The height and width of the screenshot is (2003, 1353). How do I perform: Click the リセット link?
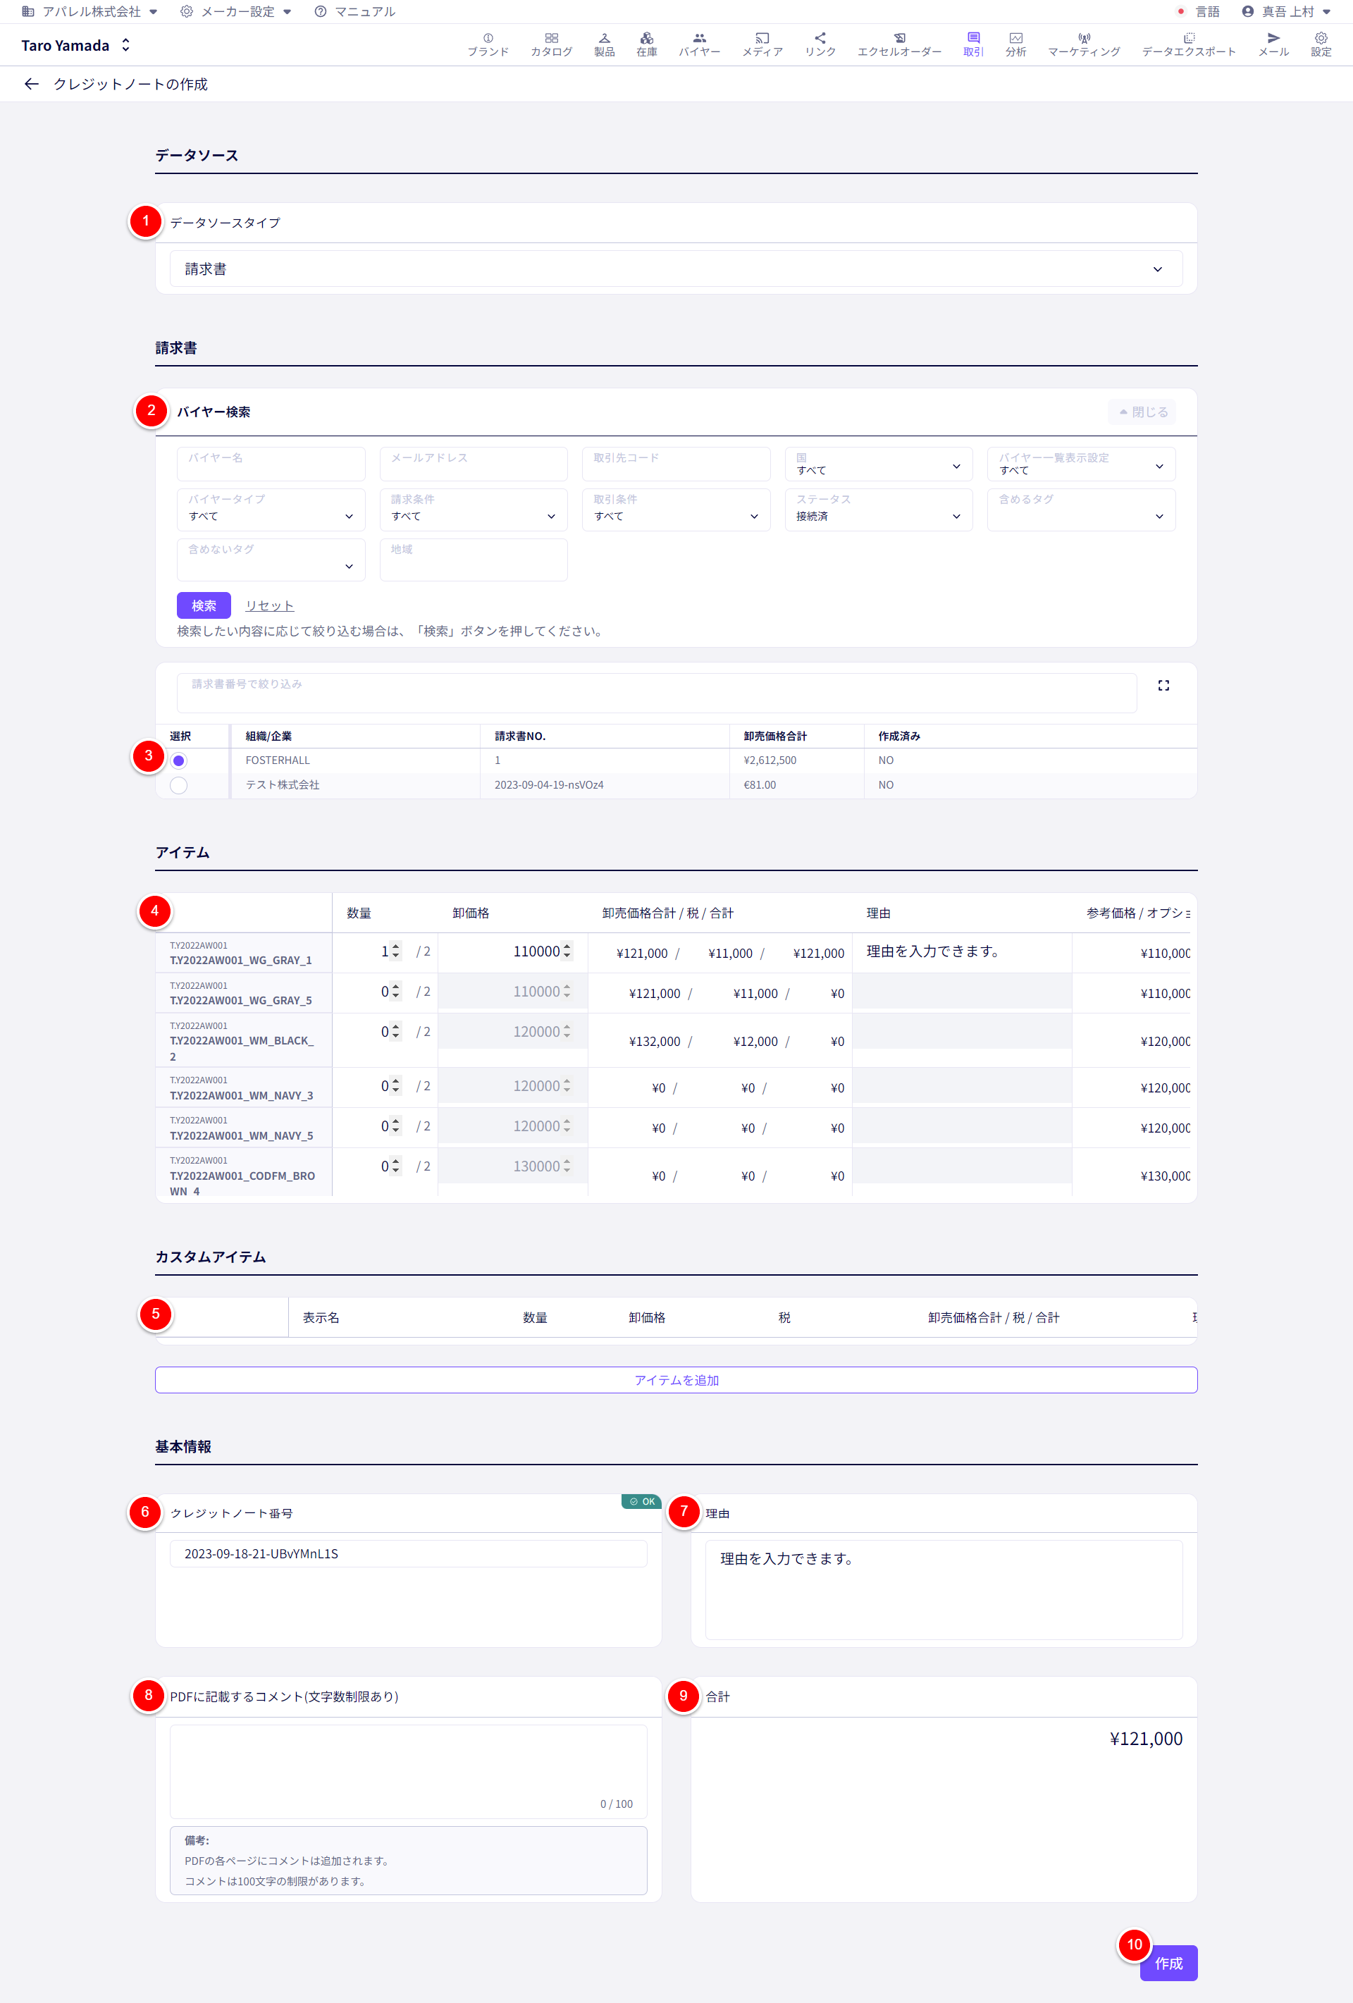point(270,606)
